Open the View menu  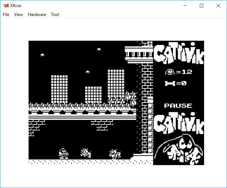click(x=18, y=14)
